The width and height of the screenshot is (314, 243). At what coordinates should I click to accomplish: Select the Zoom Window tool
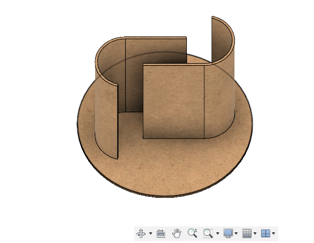click(208, 233)
